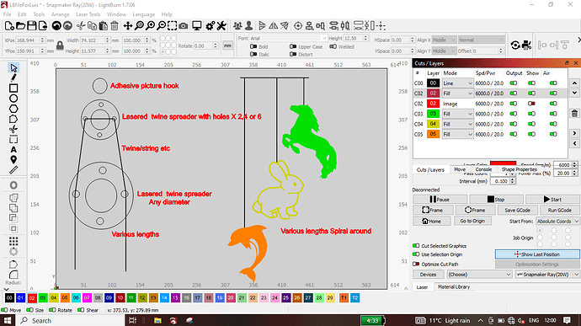
Task: Select the Position Laser marker tool
Action: tap(13, 160)
